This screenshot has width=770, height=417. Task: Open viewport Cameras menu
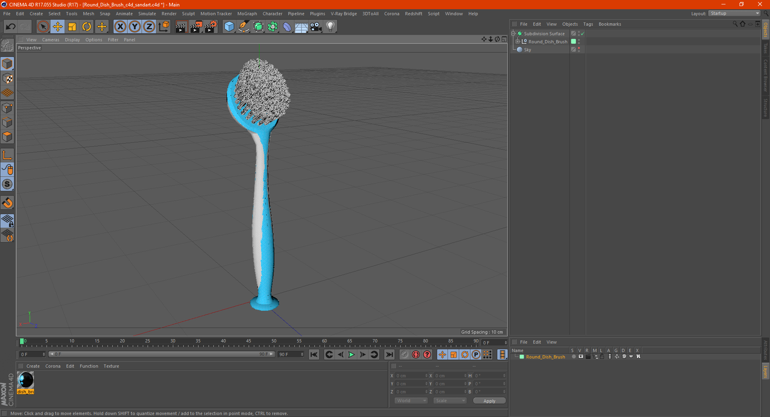tap(51, 40)
